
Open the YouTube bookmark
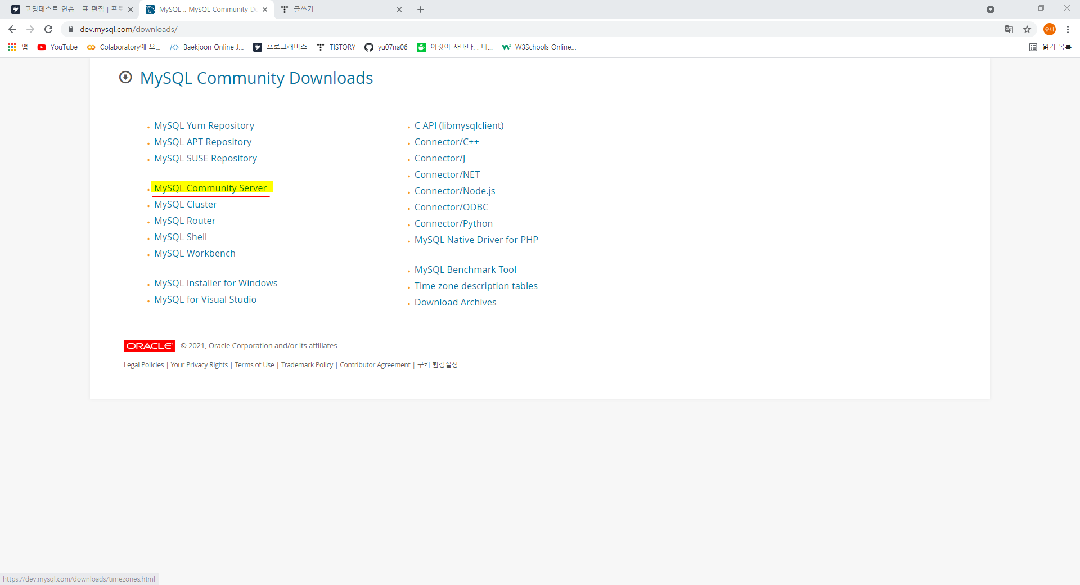point(57,47)
